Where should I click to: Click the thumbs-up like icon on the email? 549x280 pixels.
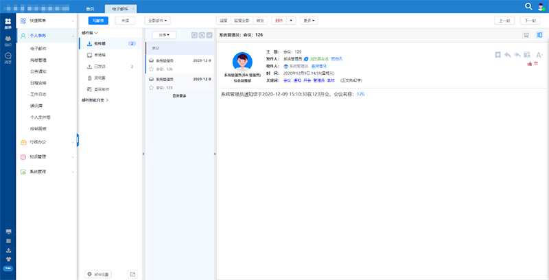click(x=530, y=64)
